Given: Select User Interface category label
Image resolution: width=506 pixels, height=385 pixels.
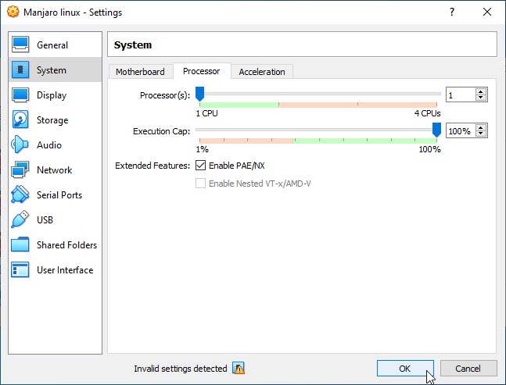Looking at the screenshot, I should [x=65, y=270].
